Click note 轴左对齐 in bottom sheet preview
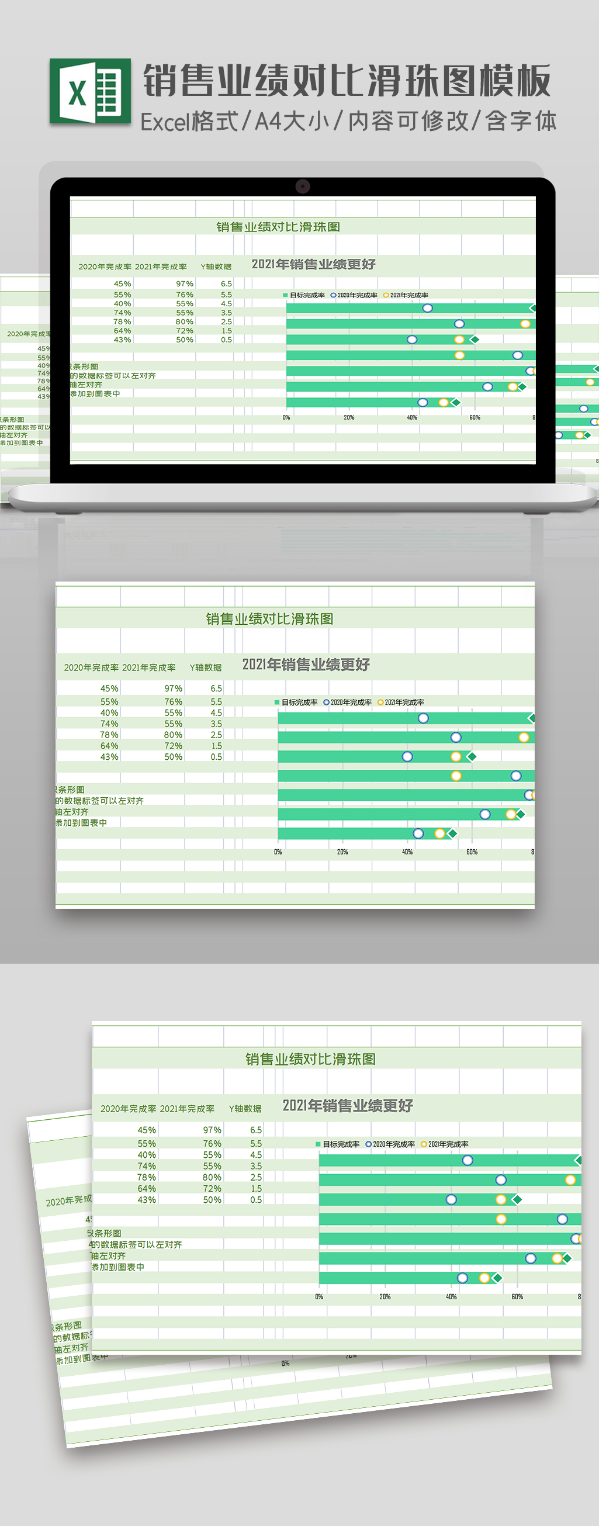This screenshot has width=599, height=1526. click(x=108, y=1256)
